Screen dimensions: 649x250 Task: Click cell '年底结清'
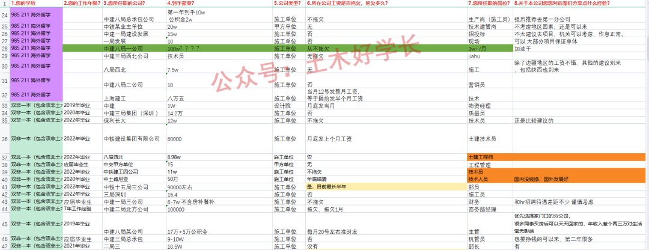[386, 179]
